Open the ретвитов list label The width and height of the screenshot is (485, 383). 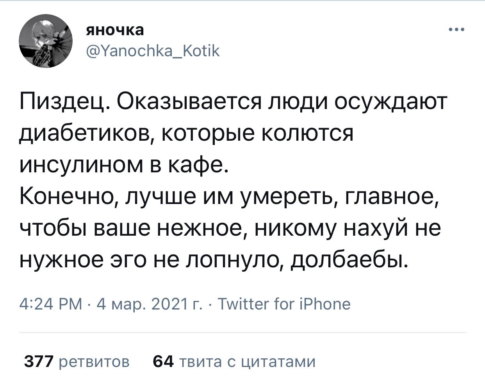tap(95, 362)
